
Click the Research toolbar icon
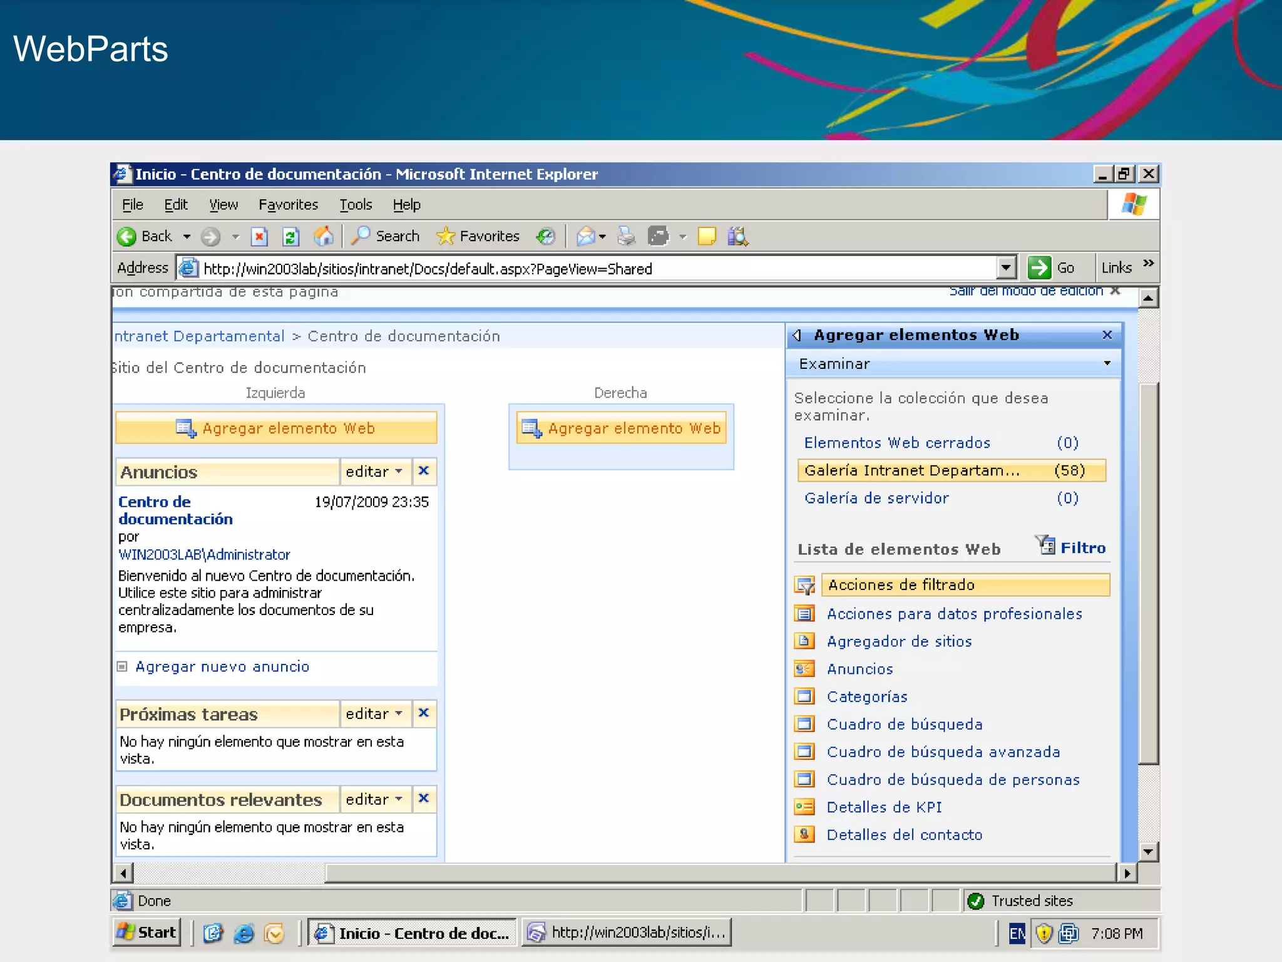click(x=737, y=236)
